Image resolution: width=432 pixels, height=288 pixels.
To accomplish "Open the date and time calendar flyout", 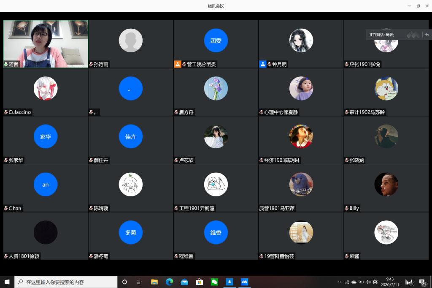I will [390, 282].
